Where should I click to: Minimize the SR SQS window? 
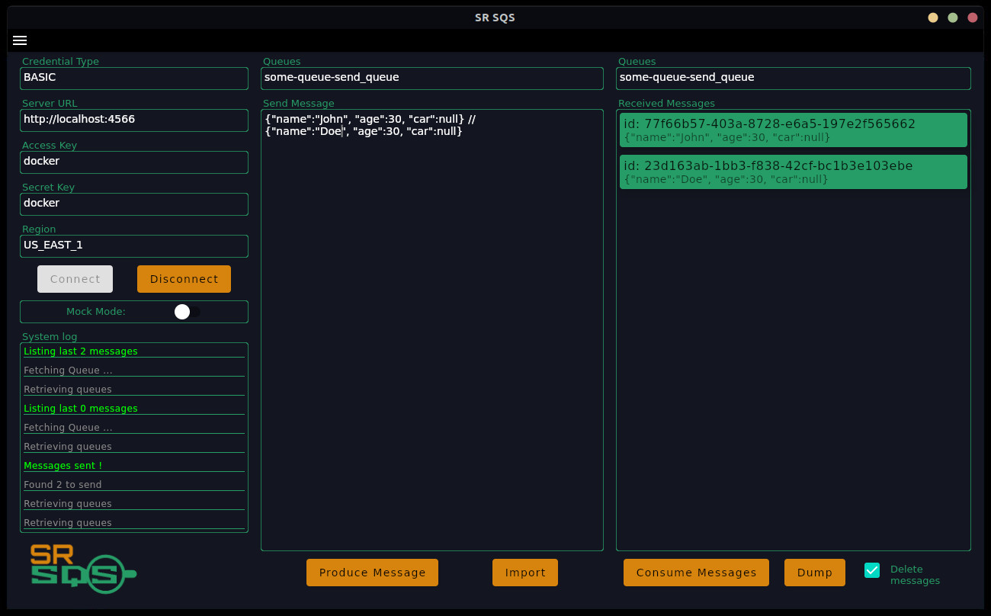pyautogui.click(x=933, y=18)
